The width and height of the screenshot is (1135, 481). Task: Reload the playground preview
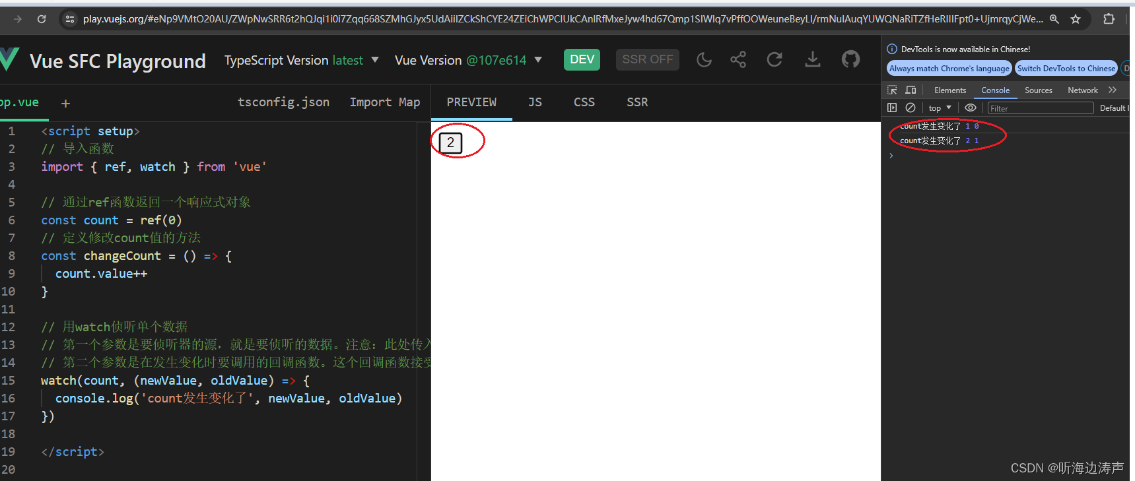[x=774, y=60]
